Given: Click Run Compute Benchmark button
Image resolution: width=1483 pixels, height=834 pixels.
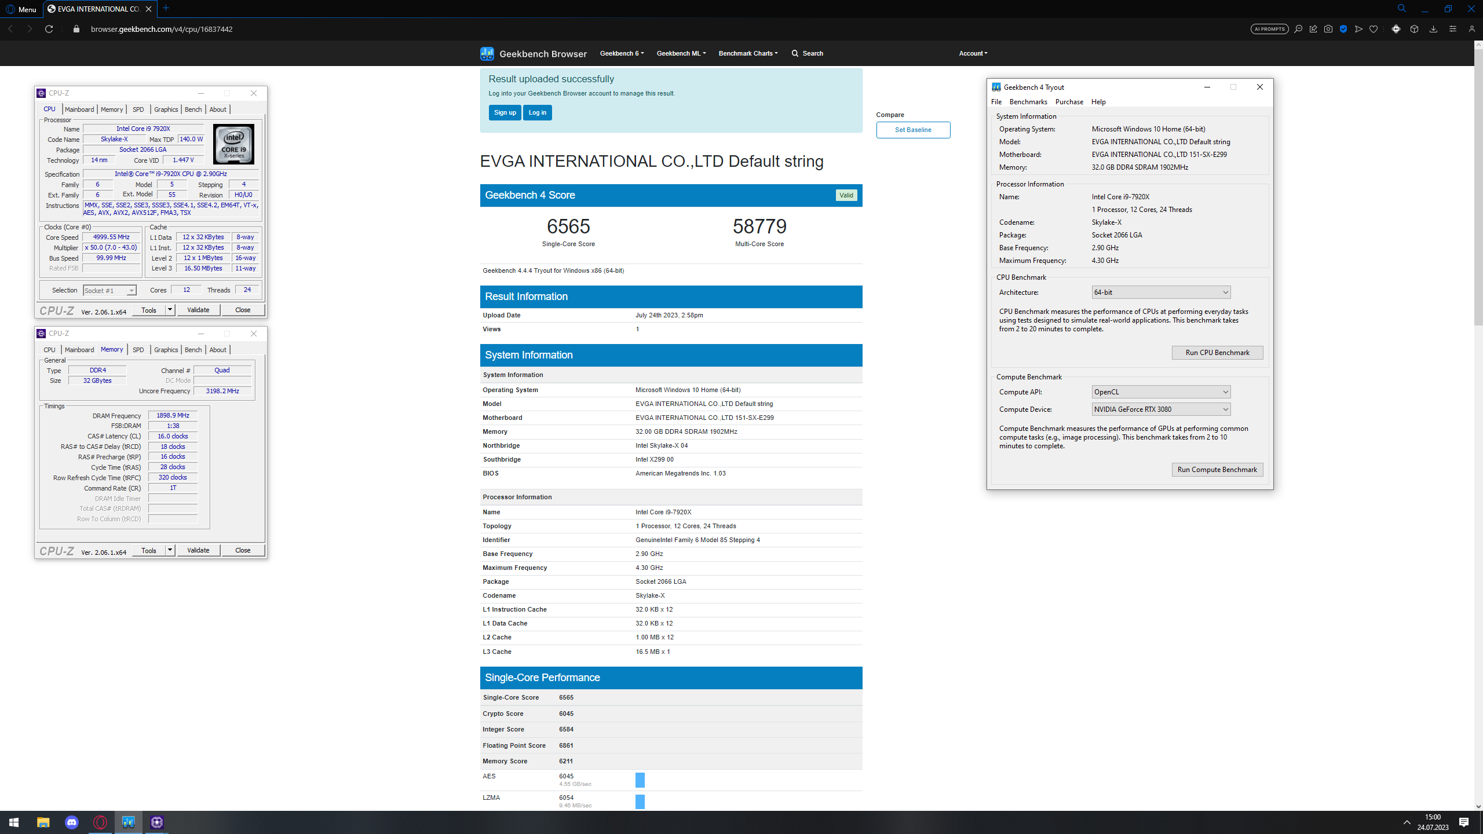Looking at the screenshot, I should point(1217,470).
